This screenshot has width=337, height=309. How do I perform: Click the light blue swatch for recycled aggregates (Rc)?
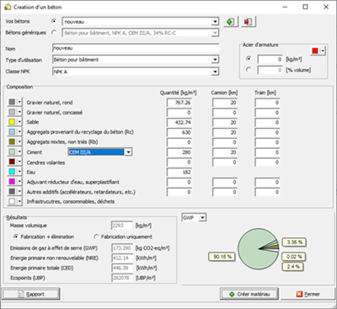pos(12,131)
